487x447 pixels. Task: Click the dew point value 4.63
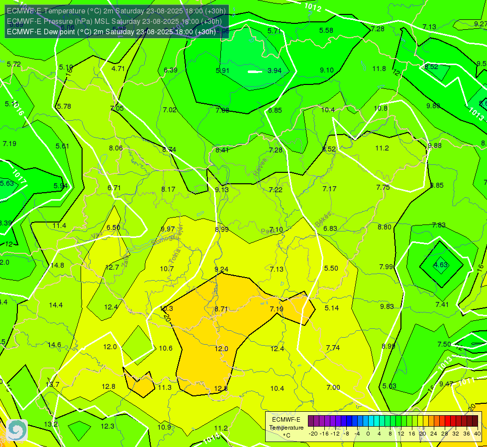pos(441,265)
